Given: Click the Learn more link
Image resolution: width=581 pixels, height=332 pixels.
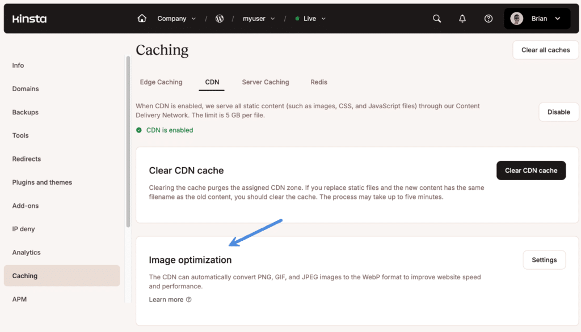Looking at the screenshot, I should point(165,299).
